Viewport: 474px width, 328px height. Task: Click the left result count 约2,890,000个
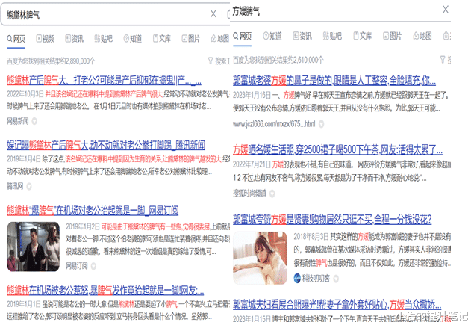point(51,61)
